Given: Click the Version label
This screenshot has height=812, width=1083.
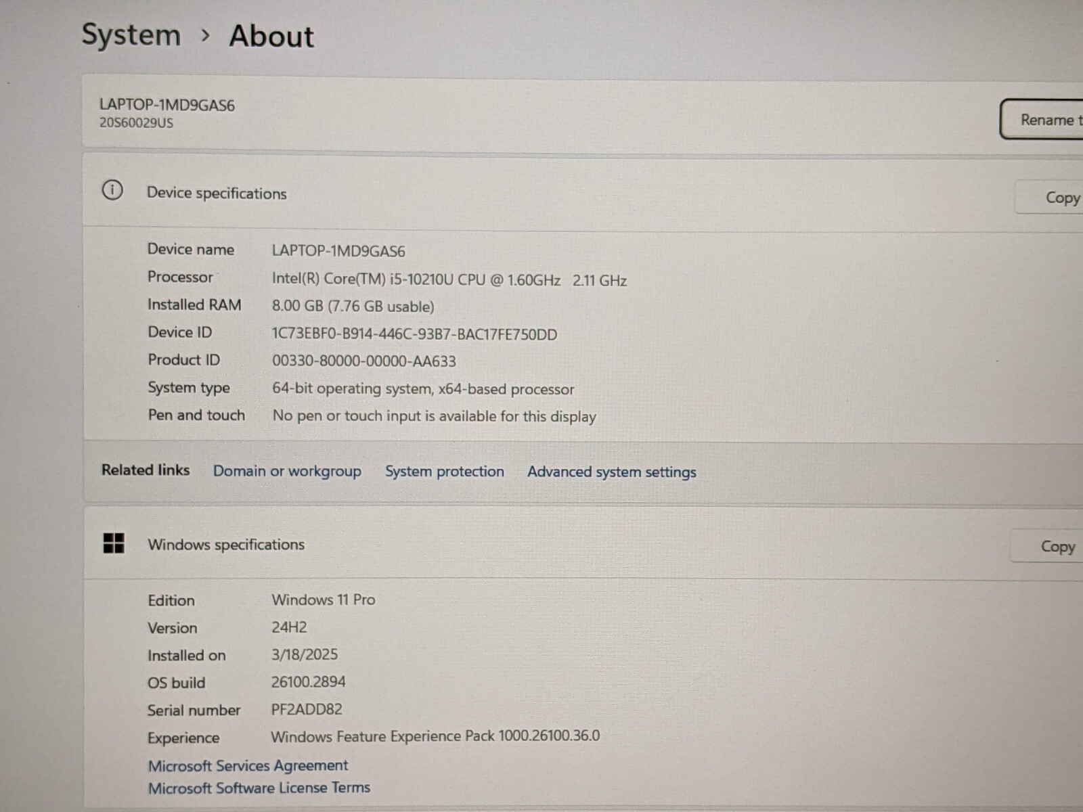Looking at the screenshot, I should pyautogui.click(x=173, y=628).
